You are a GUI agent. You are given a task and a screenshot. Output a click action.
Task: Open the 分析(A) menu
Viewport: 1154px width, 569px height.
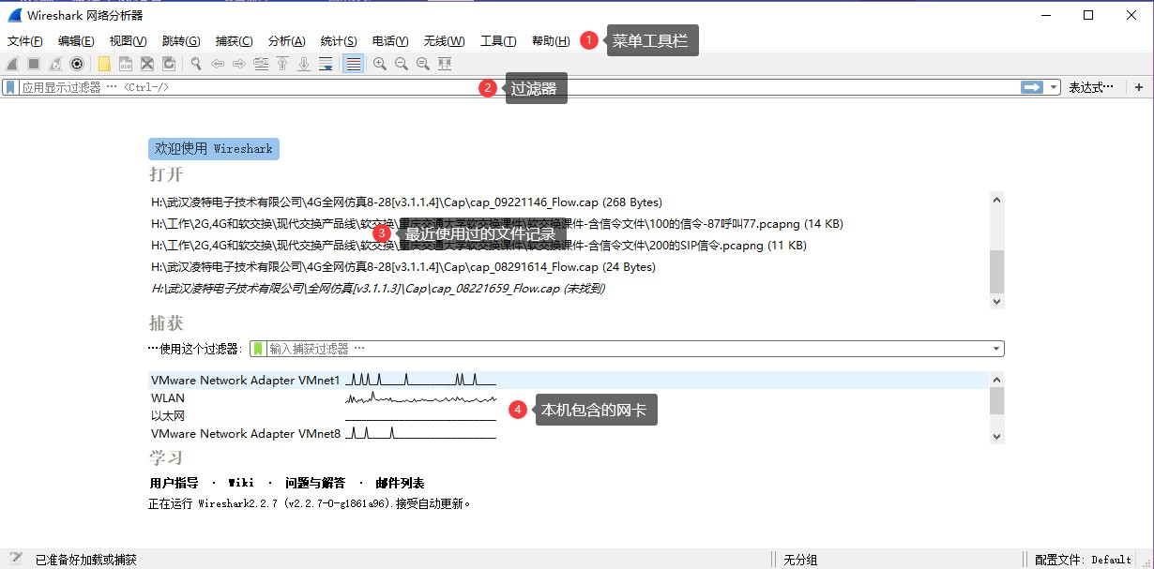[286, 41]
